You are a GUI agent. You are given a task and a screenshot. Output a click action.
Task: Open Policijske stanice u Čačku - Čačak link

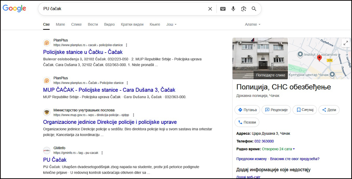click(x=83, y=52)
